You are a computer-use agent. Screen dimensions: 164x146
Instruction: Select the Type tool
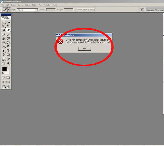point(8,51)
